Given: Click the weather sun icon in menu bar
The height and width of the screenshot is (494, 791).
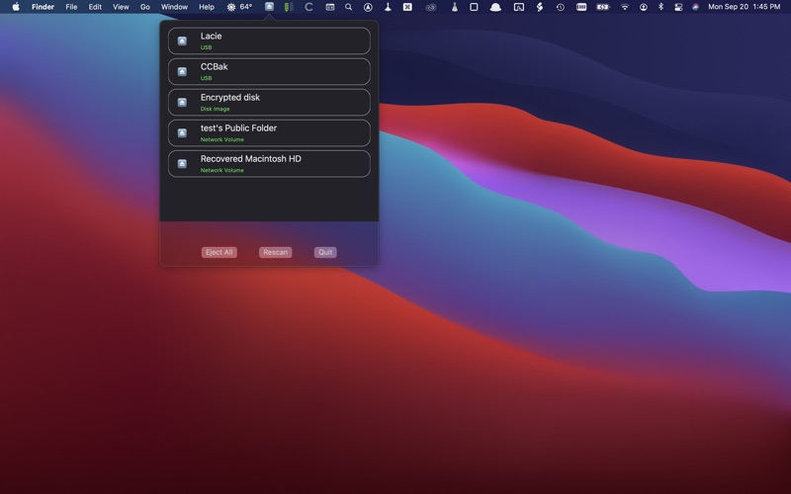Looking at the screenshot, I should pyautogui.click(x=231, y=7).
